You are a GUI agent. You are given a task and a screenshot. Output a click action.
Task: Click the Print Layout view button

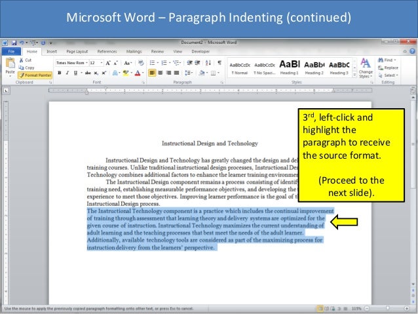[319, 308]
